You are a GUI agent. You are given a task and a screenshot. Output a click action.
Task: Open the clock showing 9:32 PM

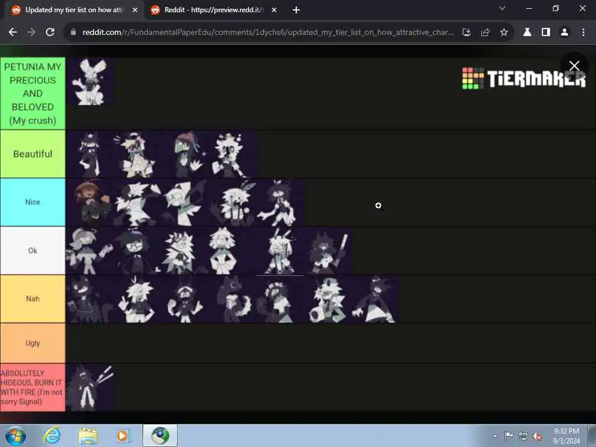[x=566, y=436]
